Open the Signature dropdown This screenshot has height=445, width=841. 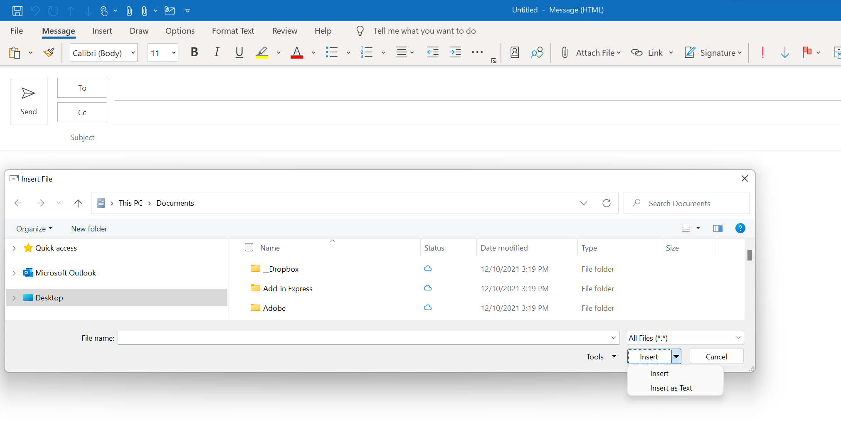pos(713,53)
